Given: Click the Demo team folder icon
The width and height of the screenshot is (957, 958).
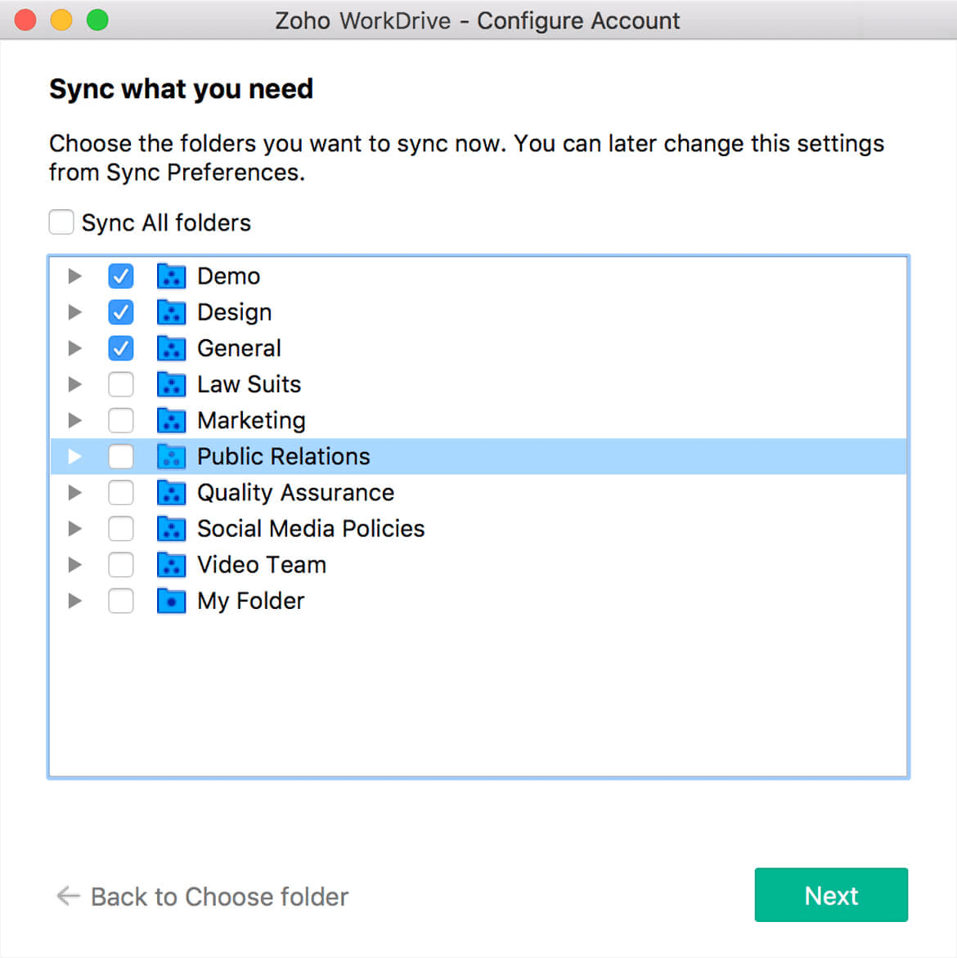Looking at the screenshot, I should (171, 276).
